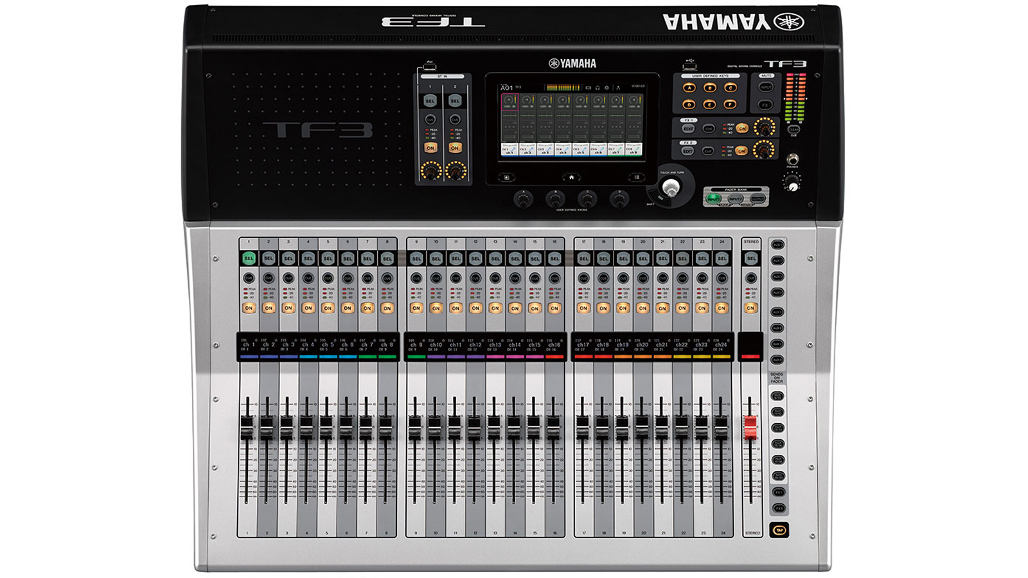Select channel 1 with its SEL key
The height and width of the screenshot is (578, 1028).
tap(249, 258)
